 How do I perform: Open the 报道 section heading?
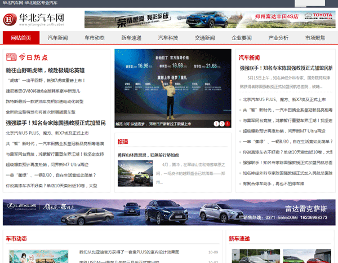point(123,142)
